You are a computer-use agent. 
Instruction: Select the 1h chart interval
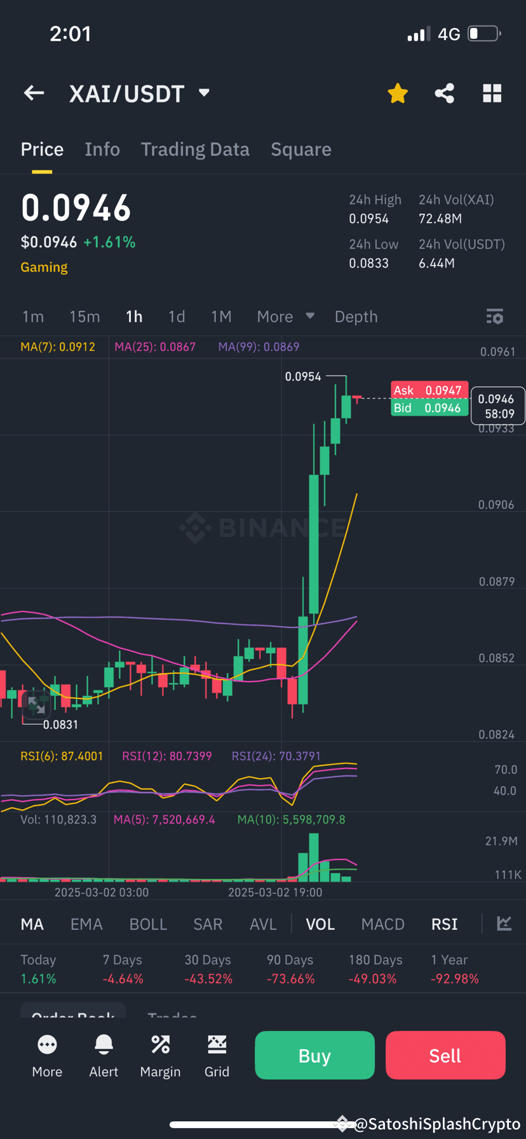tap(134, 317)
